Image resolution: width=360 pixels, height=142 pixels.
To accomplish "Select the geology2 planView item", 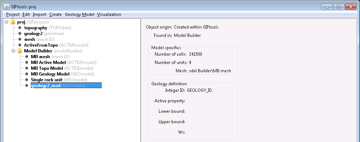I will (x=44, y=34).
